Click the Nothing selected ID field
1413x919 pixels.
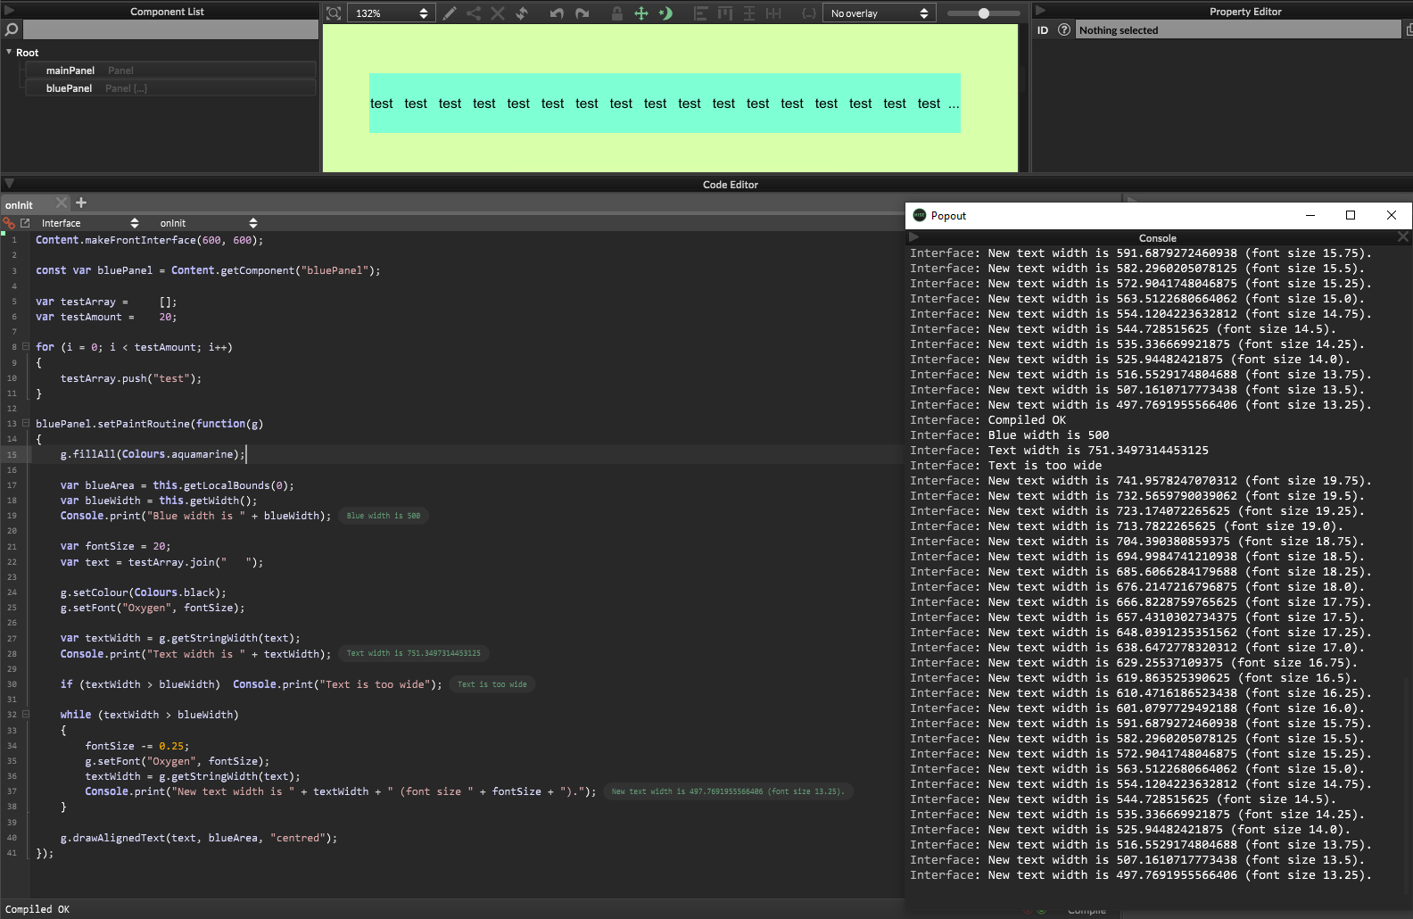pos(1238,30)
